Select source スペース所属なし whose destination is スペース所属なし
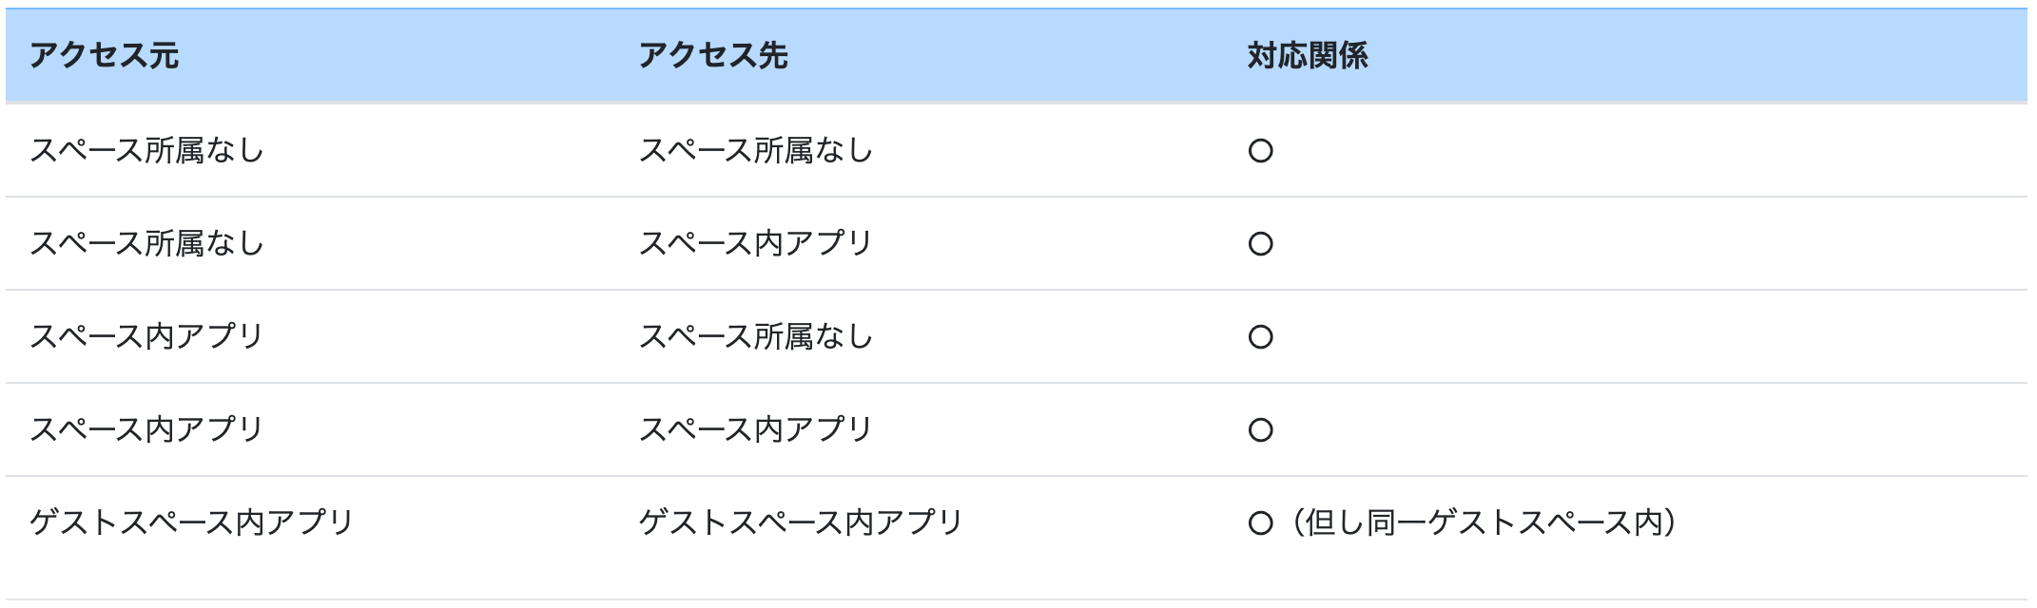Image resolution: width=2037 pixels, height=608 pixels. 146,151
